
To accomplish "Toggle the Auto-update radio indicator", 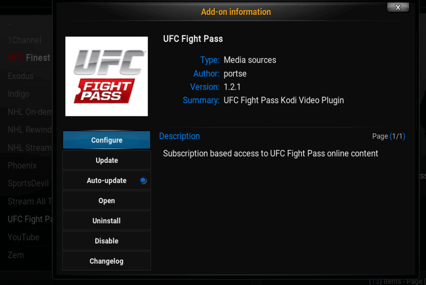I will pos(143,180).
